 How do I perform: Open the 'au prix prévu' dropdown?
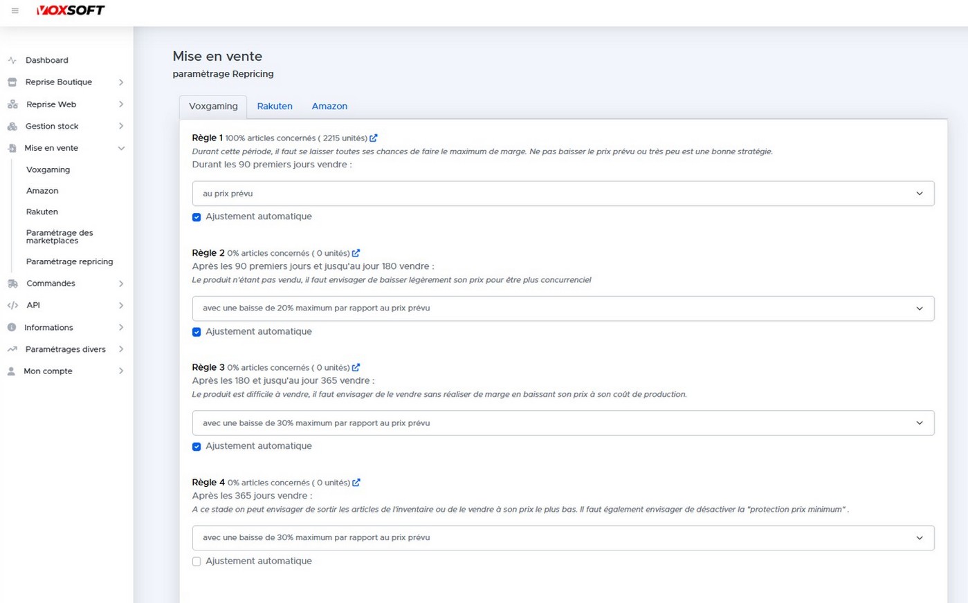coord(563,194)
